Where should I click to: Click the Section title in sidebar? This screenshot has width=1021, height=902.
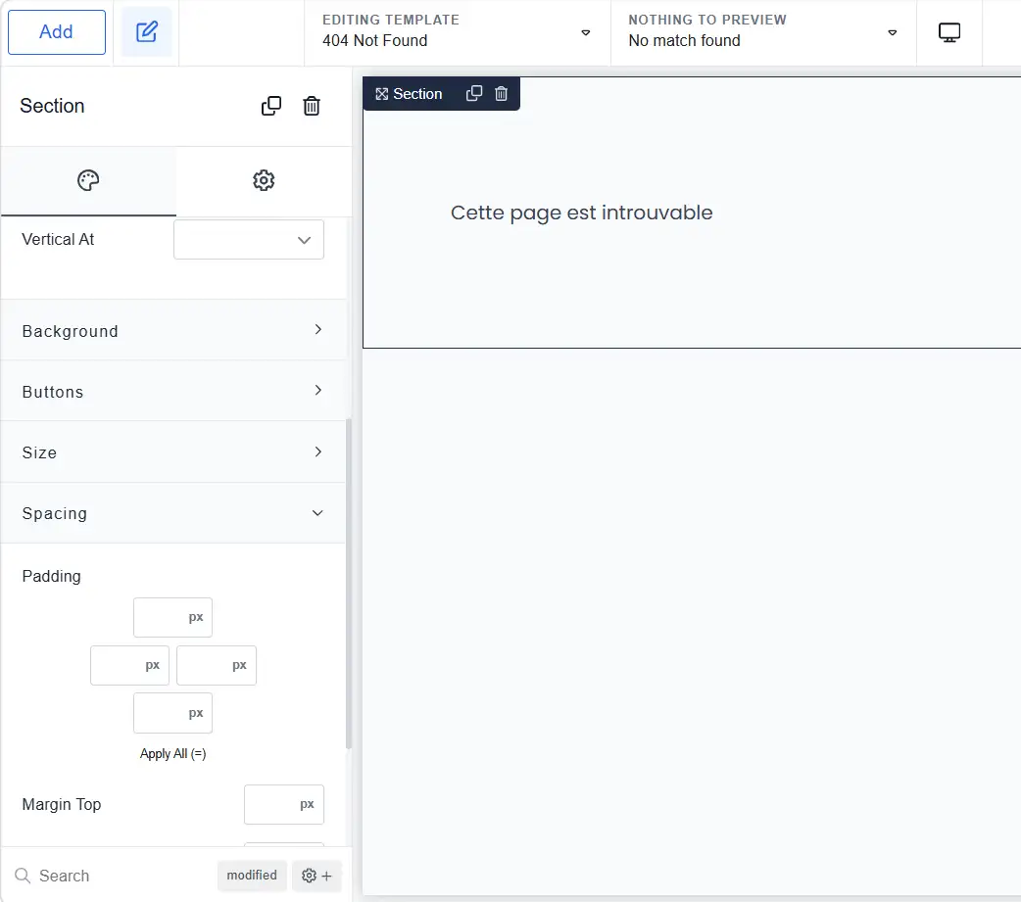click(x=52, y=106)
